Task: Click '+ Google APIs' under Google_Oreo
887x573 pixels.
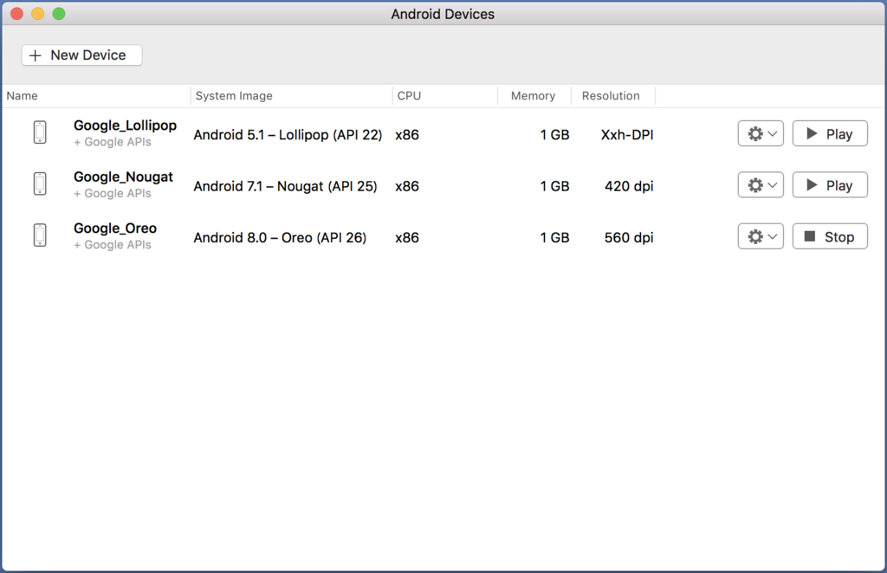Action: (x=113, y=245)
